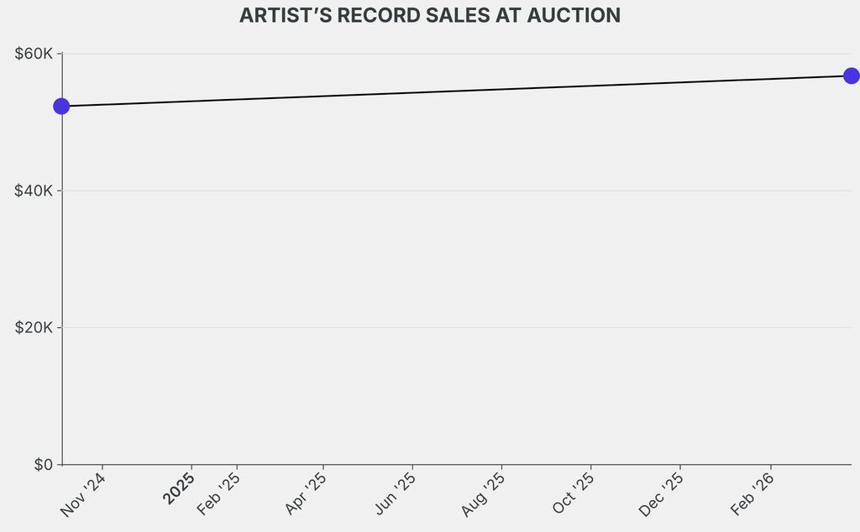Click the $40K y-axis label
The height and width of the screenshot is (532, 860).
[x=34, y=190]
